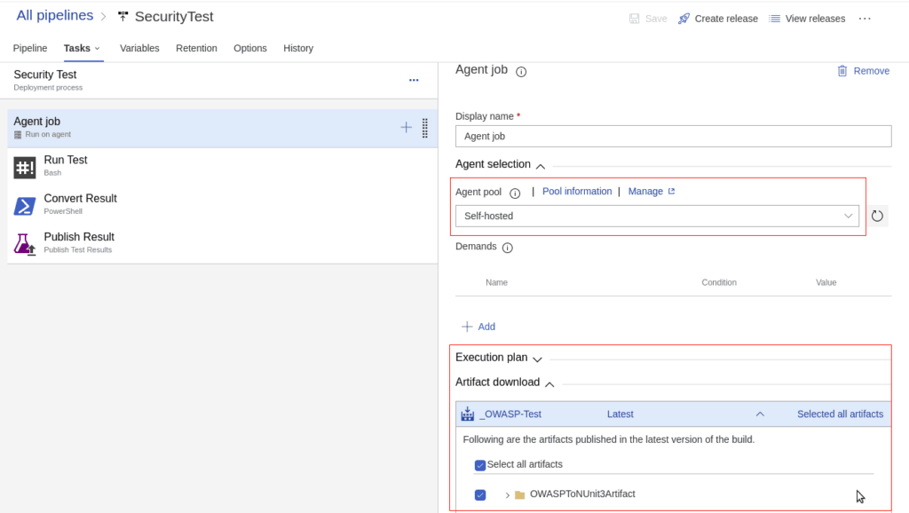This screenshot has height=513, width=909.
Task: Open the top-right more actions ellipsis
Action: (865, 19)
